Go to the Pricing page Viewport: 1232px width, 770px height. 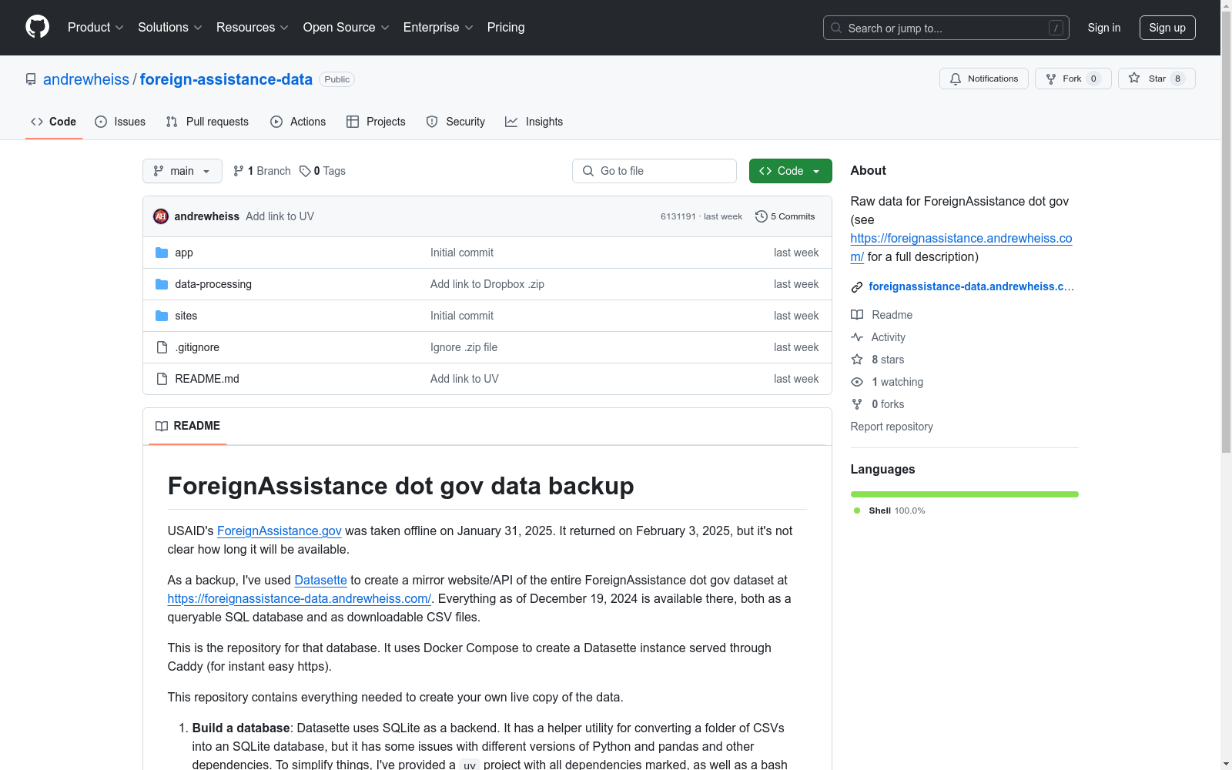506,28
